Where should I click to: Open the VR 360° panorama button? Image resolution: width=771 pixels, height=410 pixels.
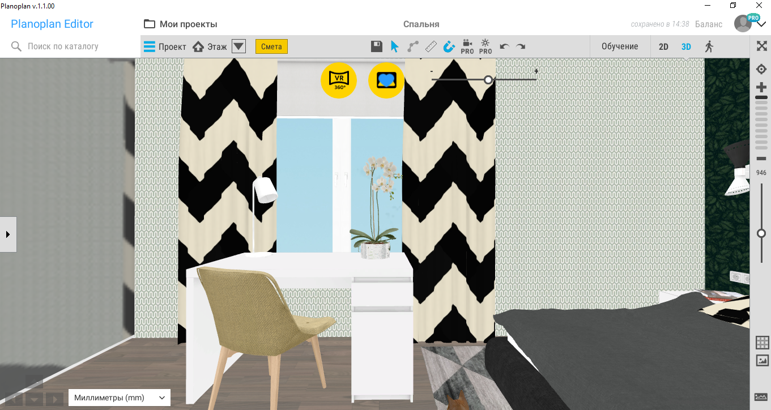(339, 80)
